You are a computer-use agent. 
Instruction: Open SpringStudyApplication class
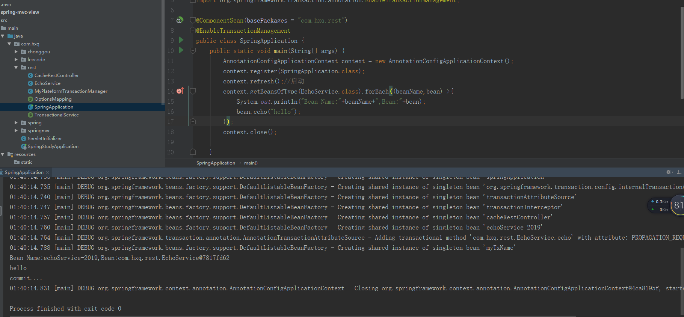coord(53,146)
